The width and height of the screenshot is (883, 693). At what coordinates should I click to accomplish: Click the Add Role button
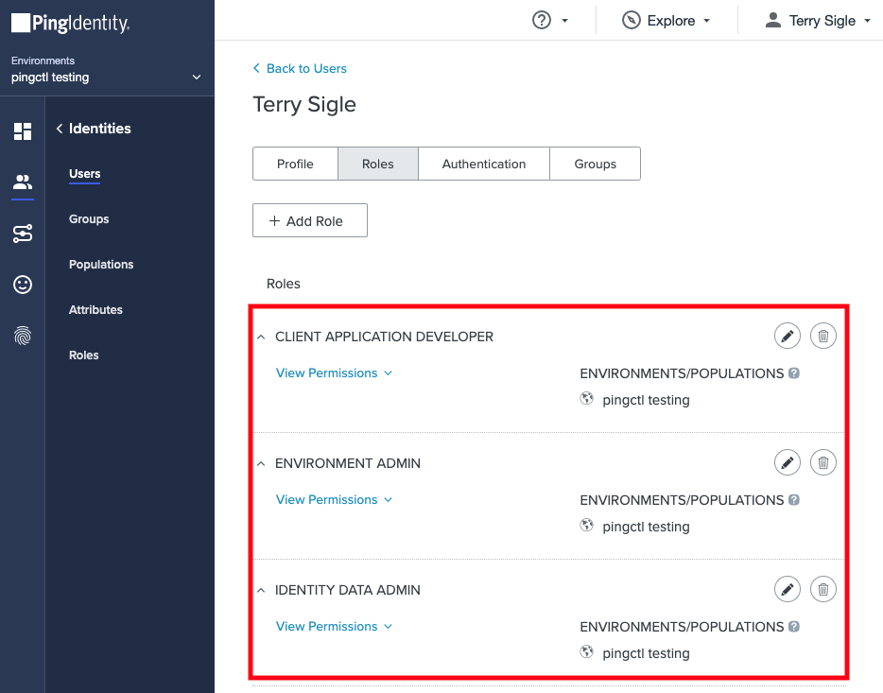pos(309,220)
